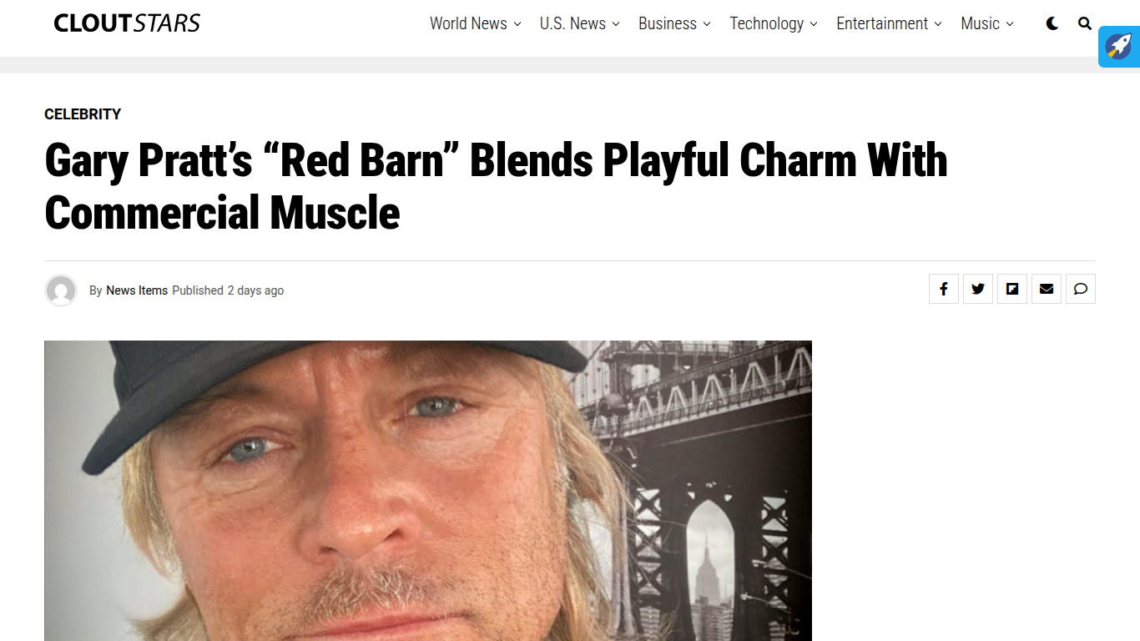
Task: Expand the World News dropdown chevron
Action: click(x=517, y=24)
